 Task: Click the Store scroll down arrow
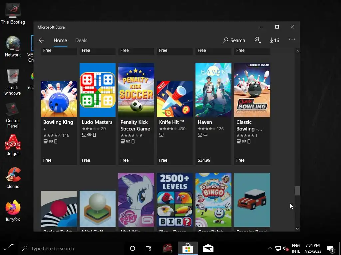click(297, 229)
